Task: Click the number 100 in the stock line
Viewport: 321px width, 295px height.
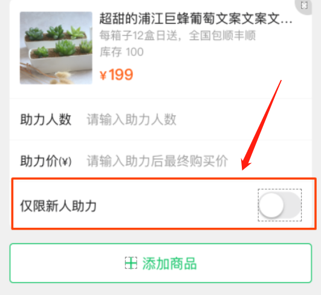Action: pyautogui.click(x=134, y=52)
